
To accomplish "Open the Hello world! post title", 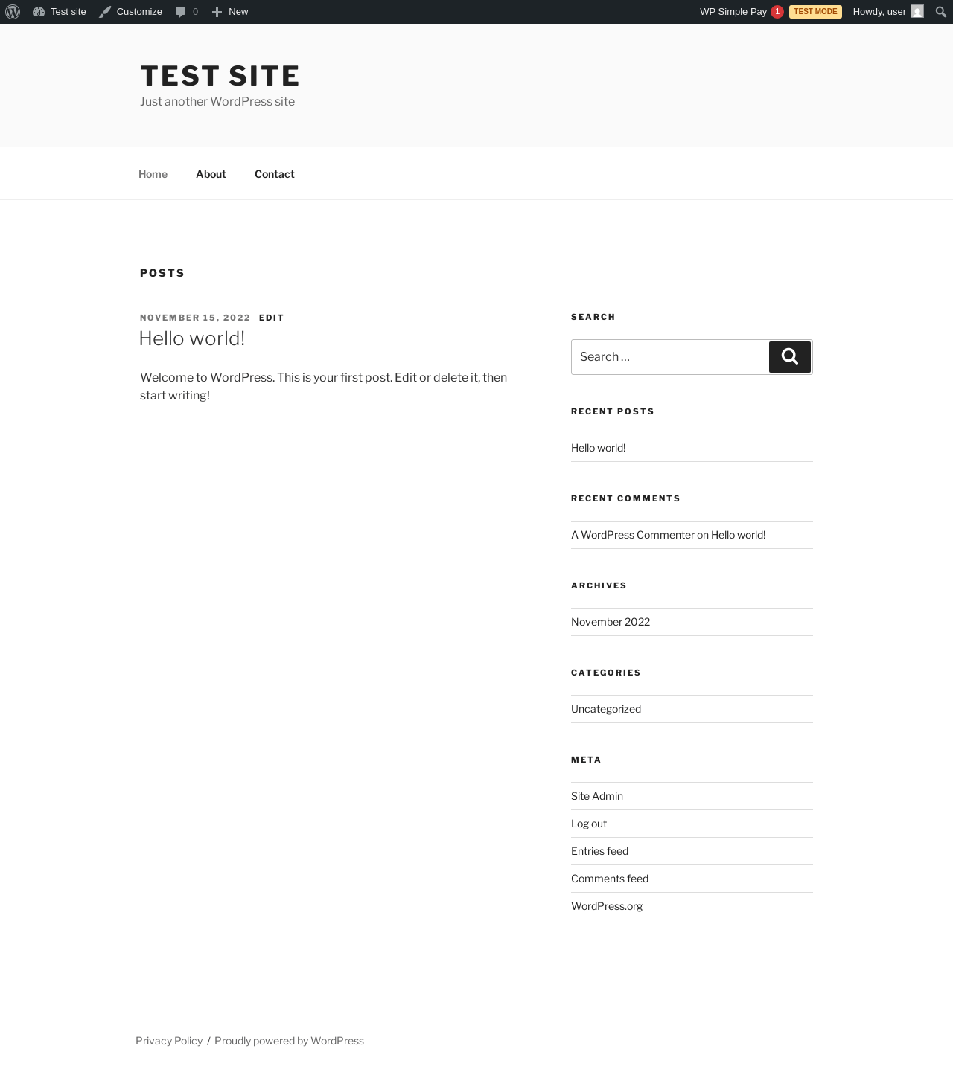I will tap(192, 338).
